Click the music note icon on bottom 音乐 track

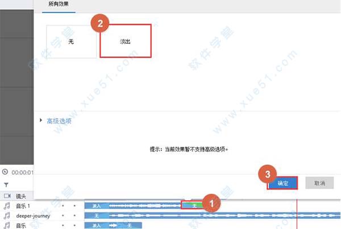click(7, 226)
